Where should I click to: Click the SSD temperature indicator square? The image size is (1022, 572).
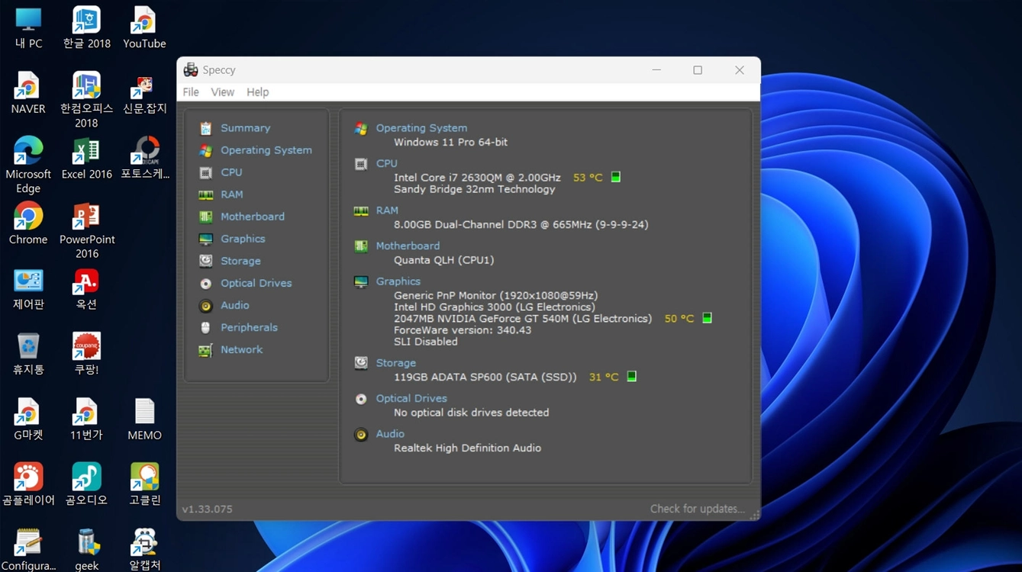(x=631, y=377)
